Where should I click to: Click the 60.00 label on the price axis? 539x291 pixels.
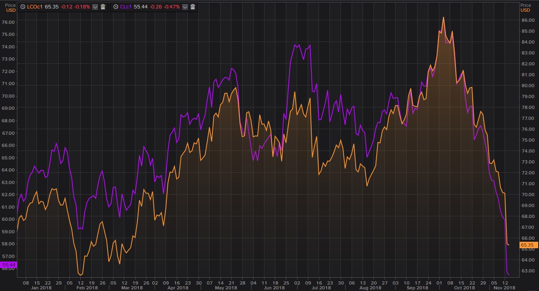8,219
